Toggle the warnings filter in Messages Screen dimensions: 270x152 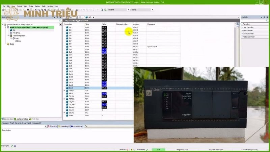click(64, 126)
